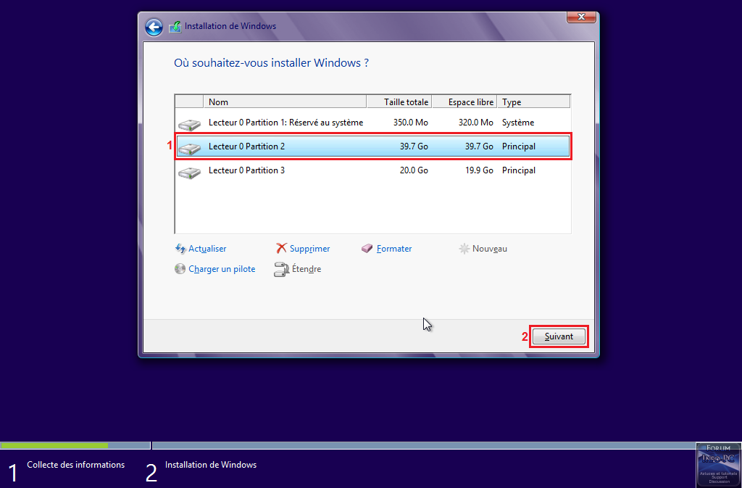Select the row Lecteur 0 Partition 2
The width and height of the screenshot is (742, 488).
[373, 146]
